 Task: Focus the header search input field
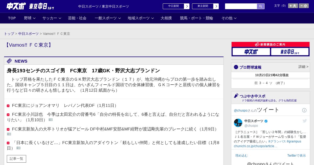click(x=241, y=6)
